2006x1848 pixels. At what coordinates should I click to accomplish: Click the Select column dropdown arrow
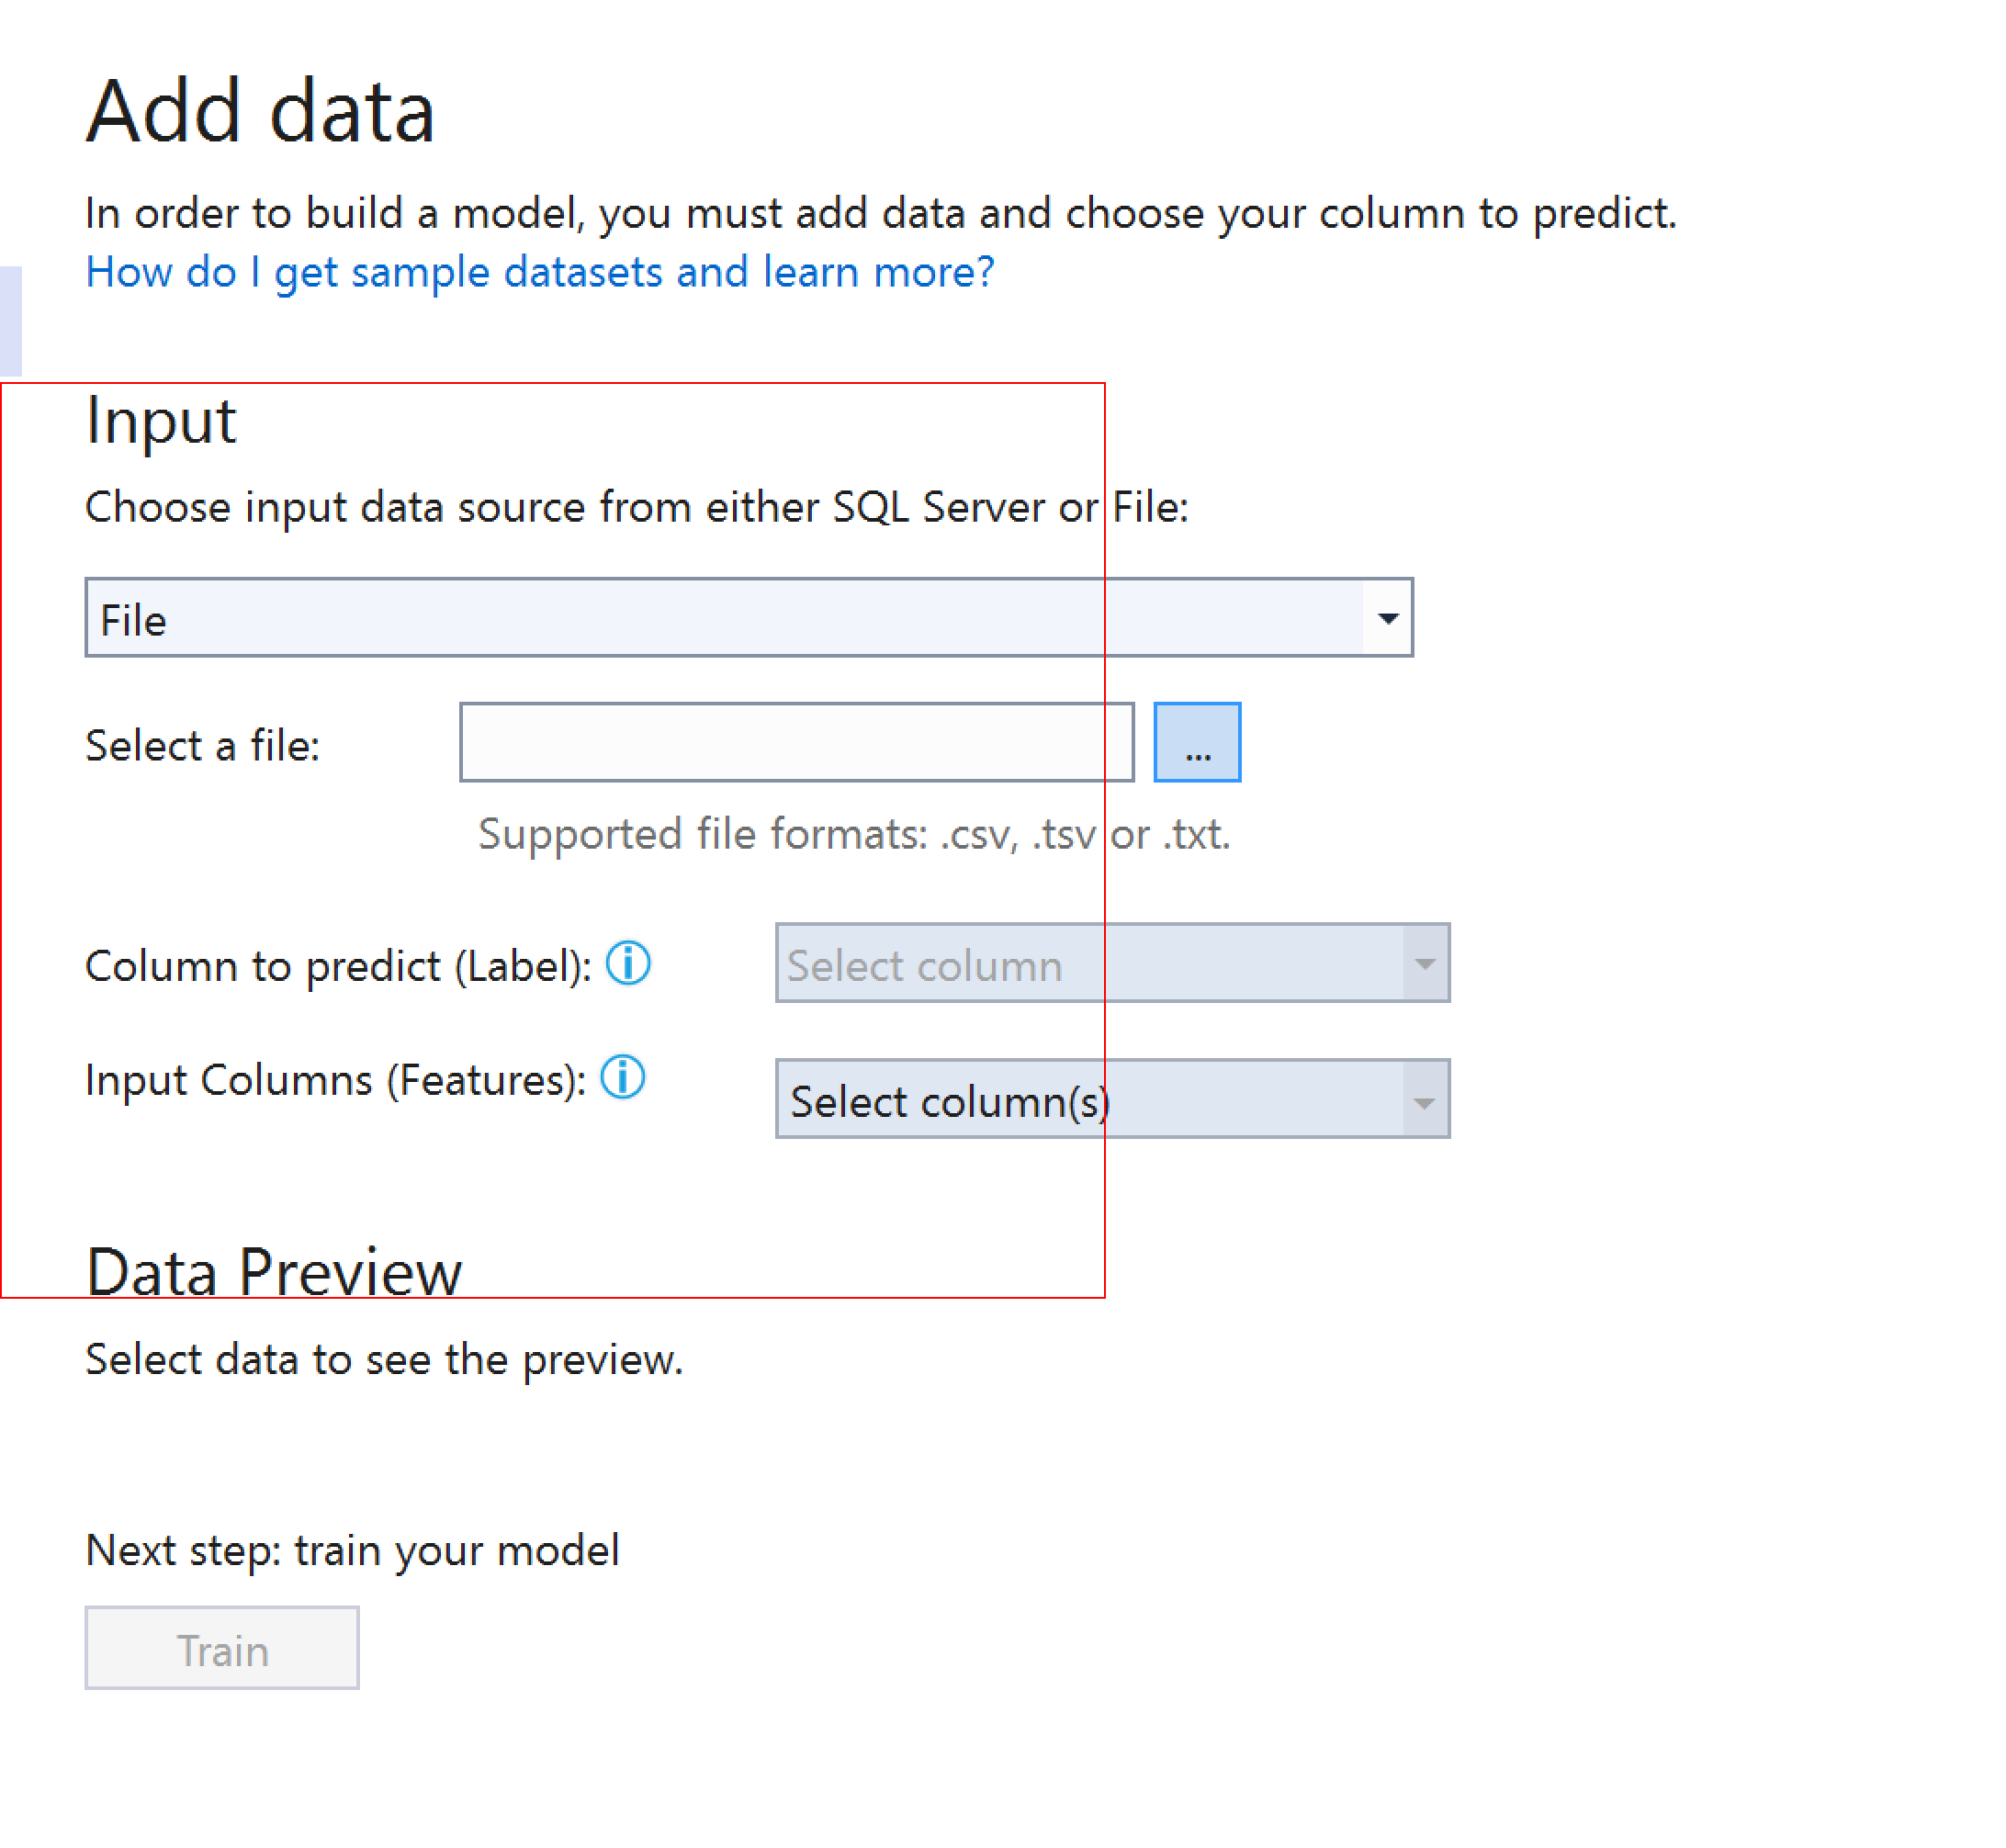[1424, 963]
